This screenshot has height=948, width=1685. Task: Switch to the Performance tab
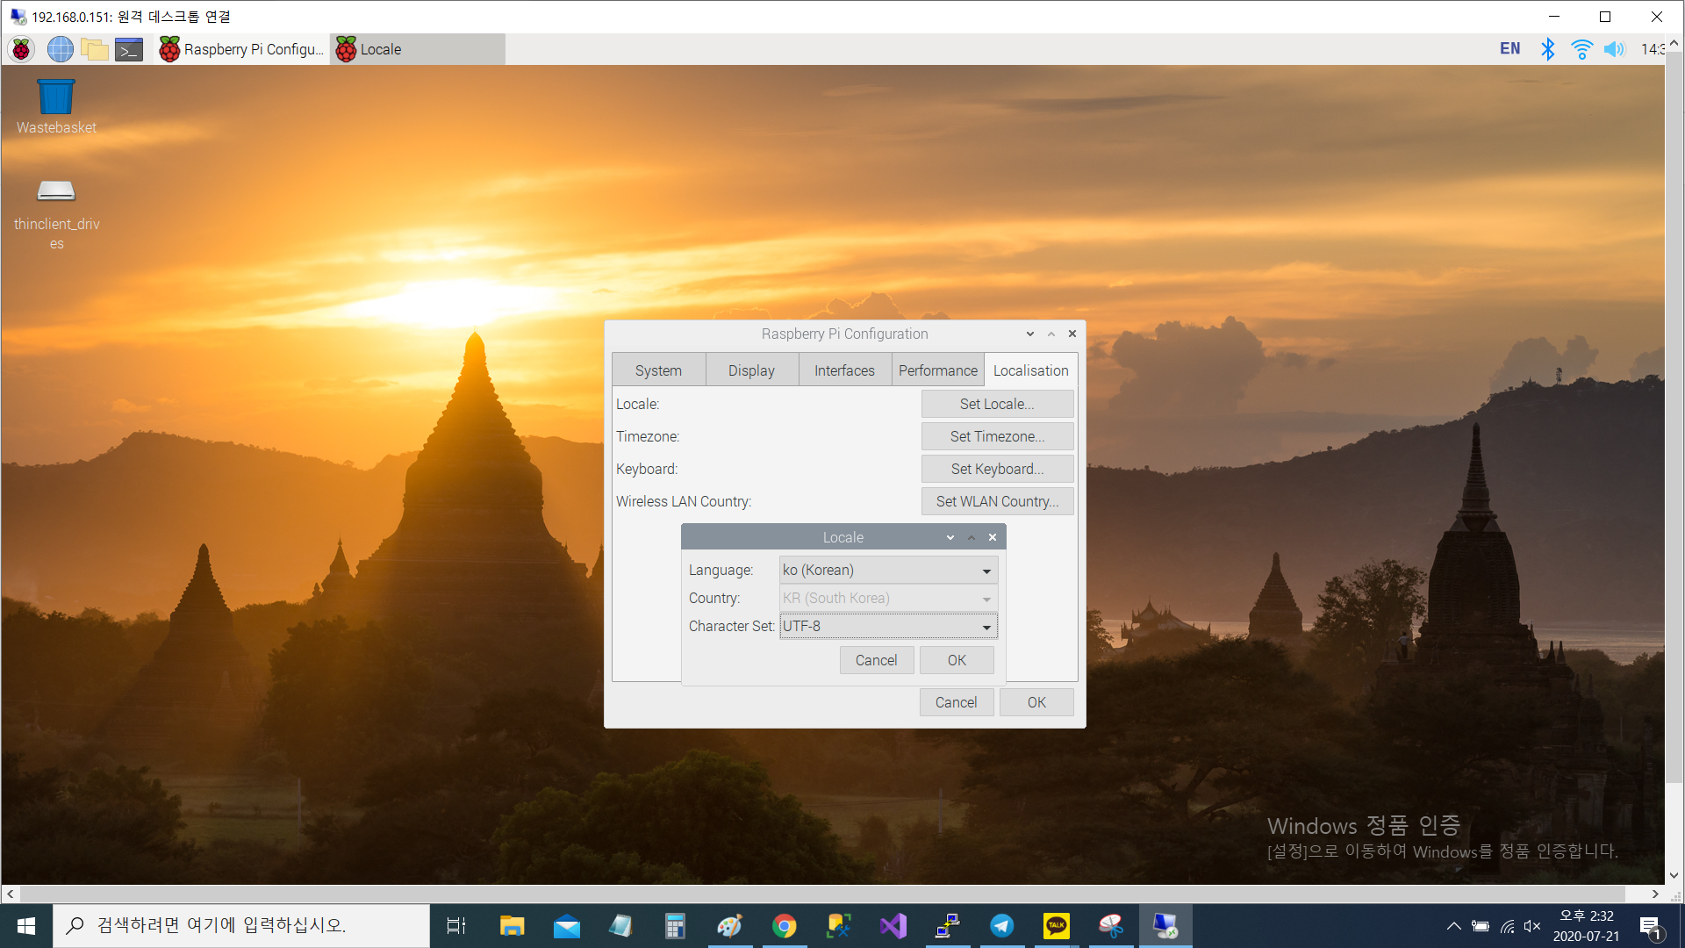coord(937,370)
